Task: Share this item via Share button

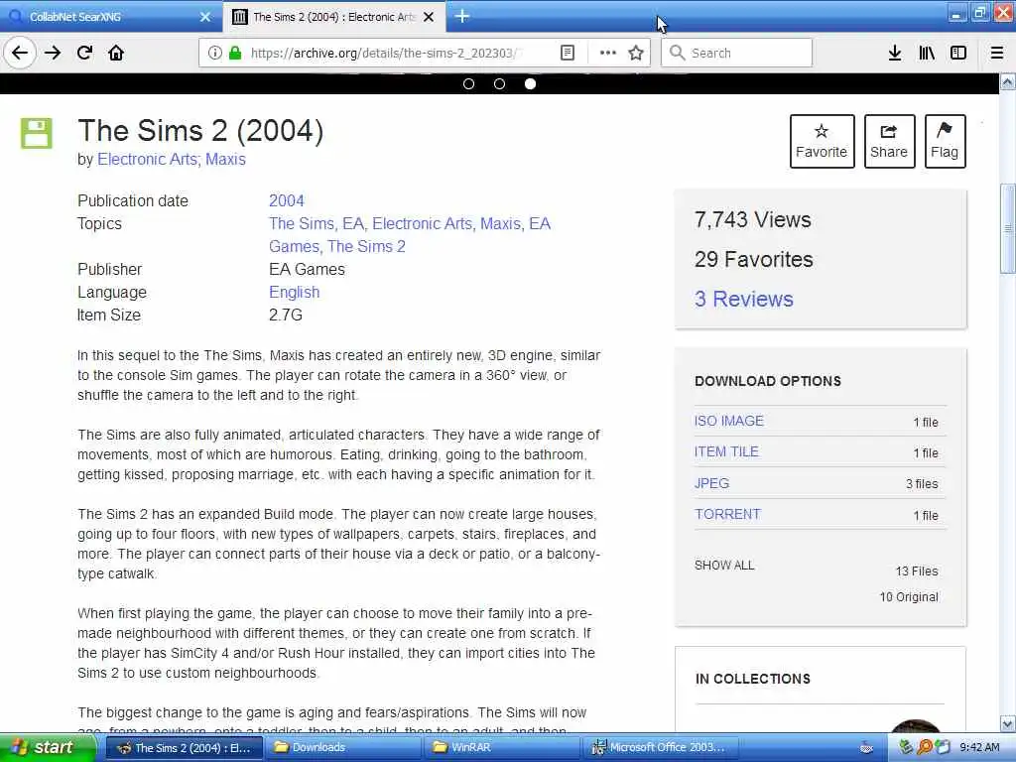Action: point(889,141)
